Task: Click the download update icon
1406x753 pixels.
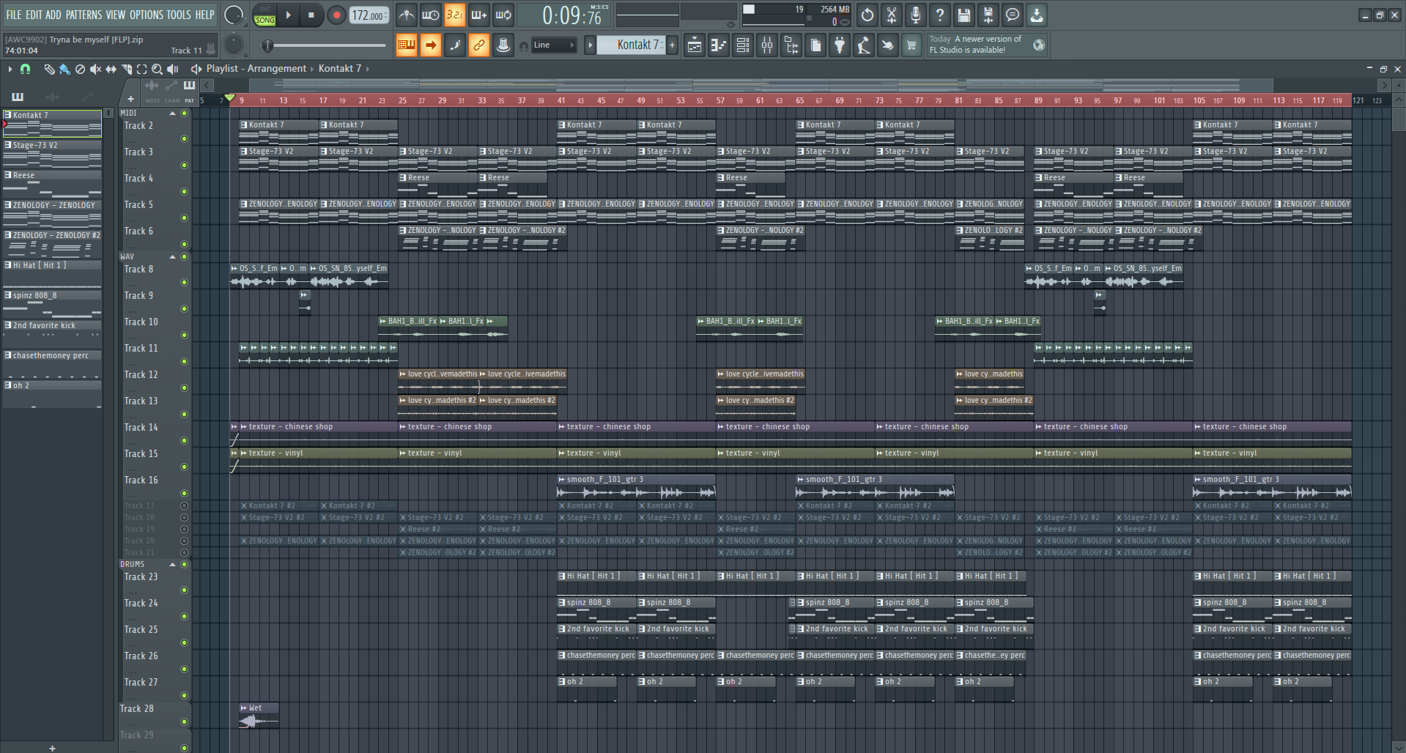Action: pyautogui.click(x=1037, y=15)
